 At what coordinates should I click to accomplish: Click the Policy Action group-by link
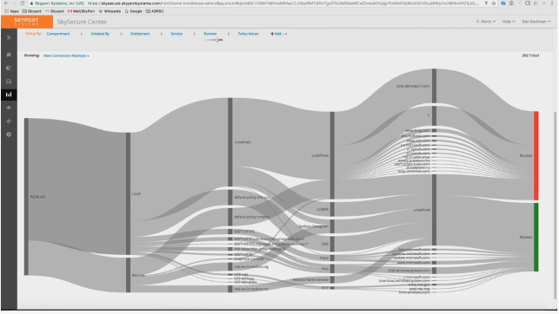(x=248, y=34)
